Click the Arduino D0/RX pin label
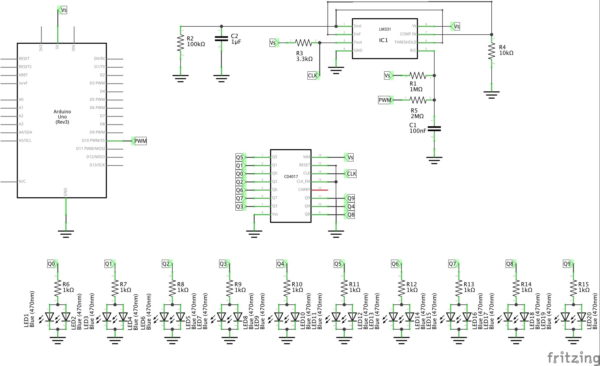Screen dimensions: 600x366 100,58
